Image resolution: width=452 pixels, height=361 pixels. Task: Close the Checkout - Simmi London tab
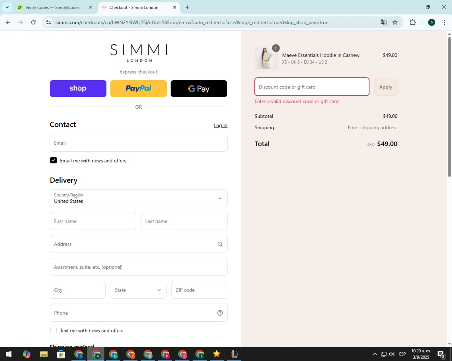coord(174,7)
